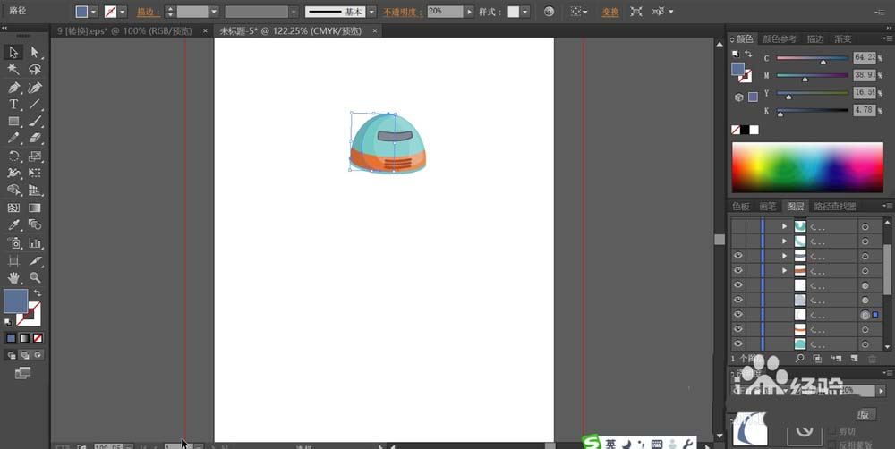Activate the Hand tool
Image resolution: width=895 pixels, height=449 pixels.
pyautogui.click(x=14, y=278)
